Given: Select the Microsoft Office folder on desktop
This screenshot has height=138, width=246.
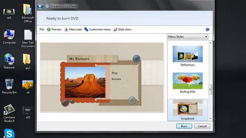Looking at the screenshot, I should [x=28, y=13].
